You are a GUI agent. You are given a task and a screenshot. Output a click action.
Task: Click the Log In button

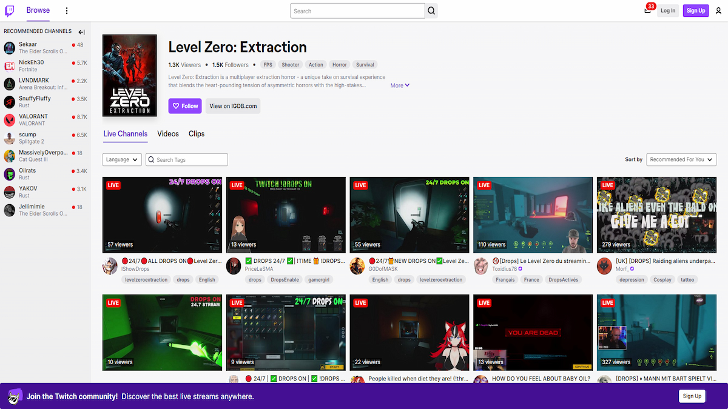tap(668, 10)
